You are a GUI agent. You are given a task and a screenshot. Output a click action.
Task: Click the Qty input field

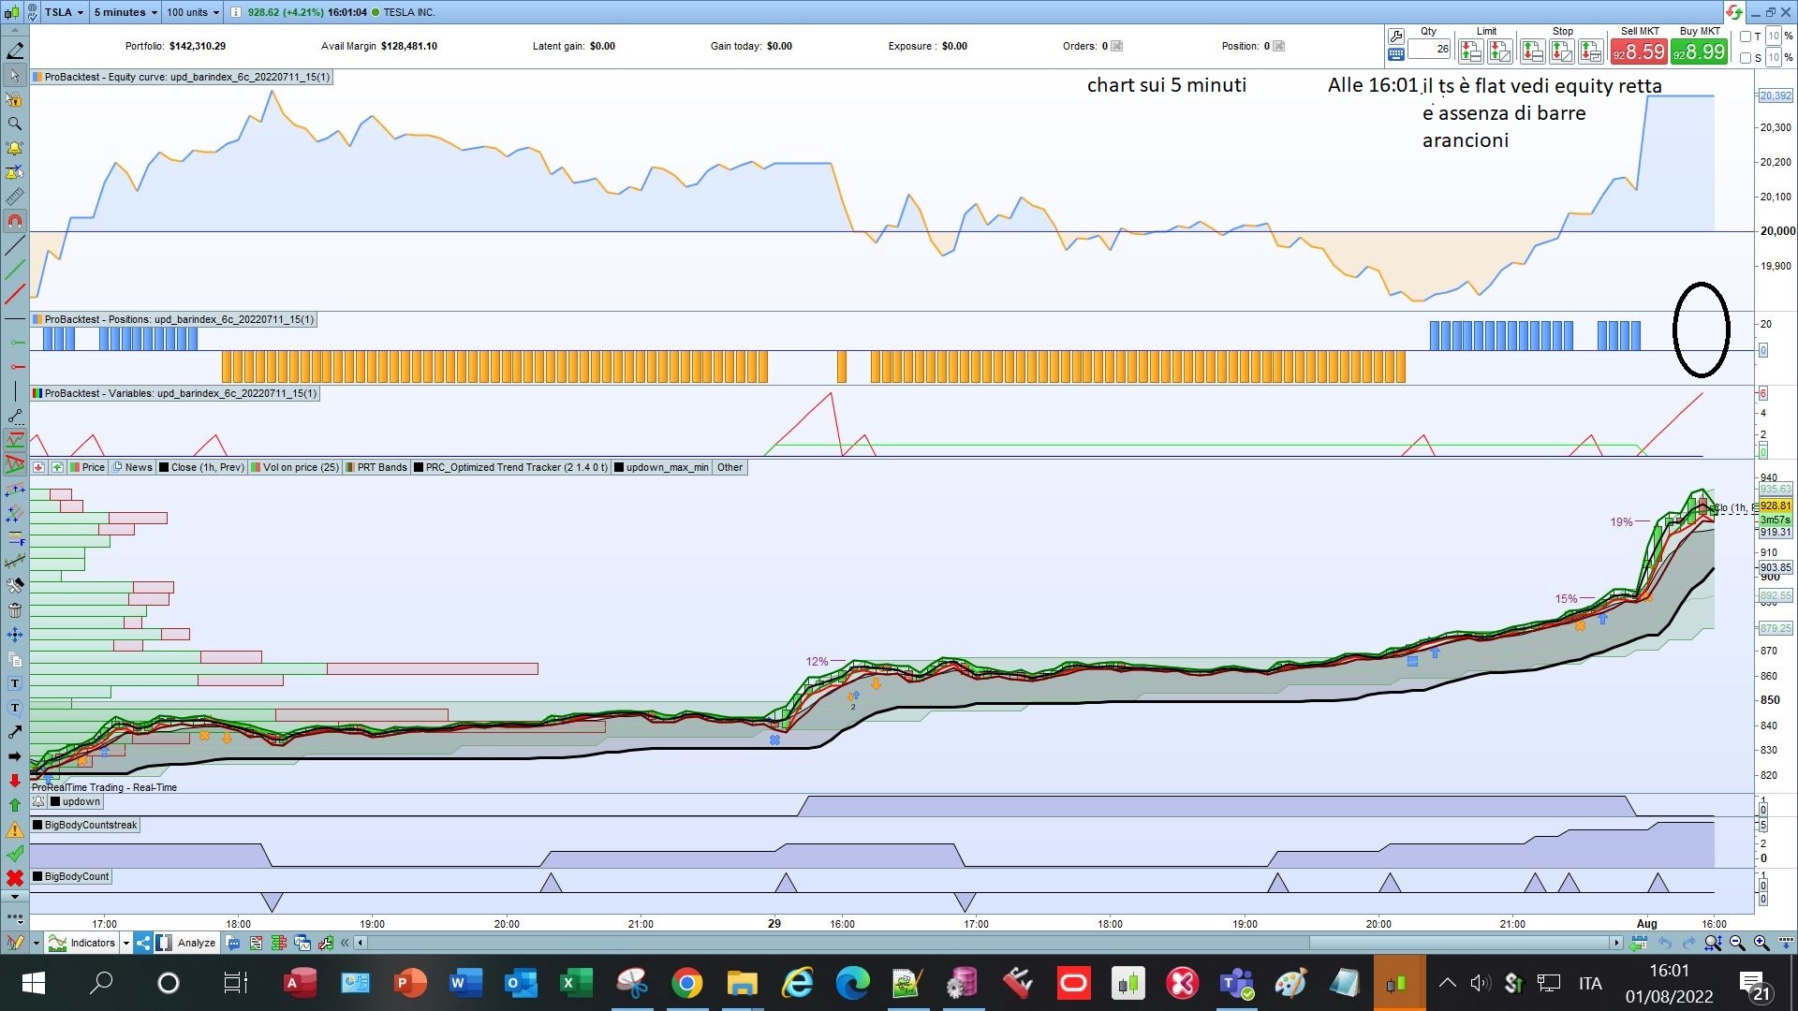pyautogui.click(x=1431, y=49)
